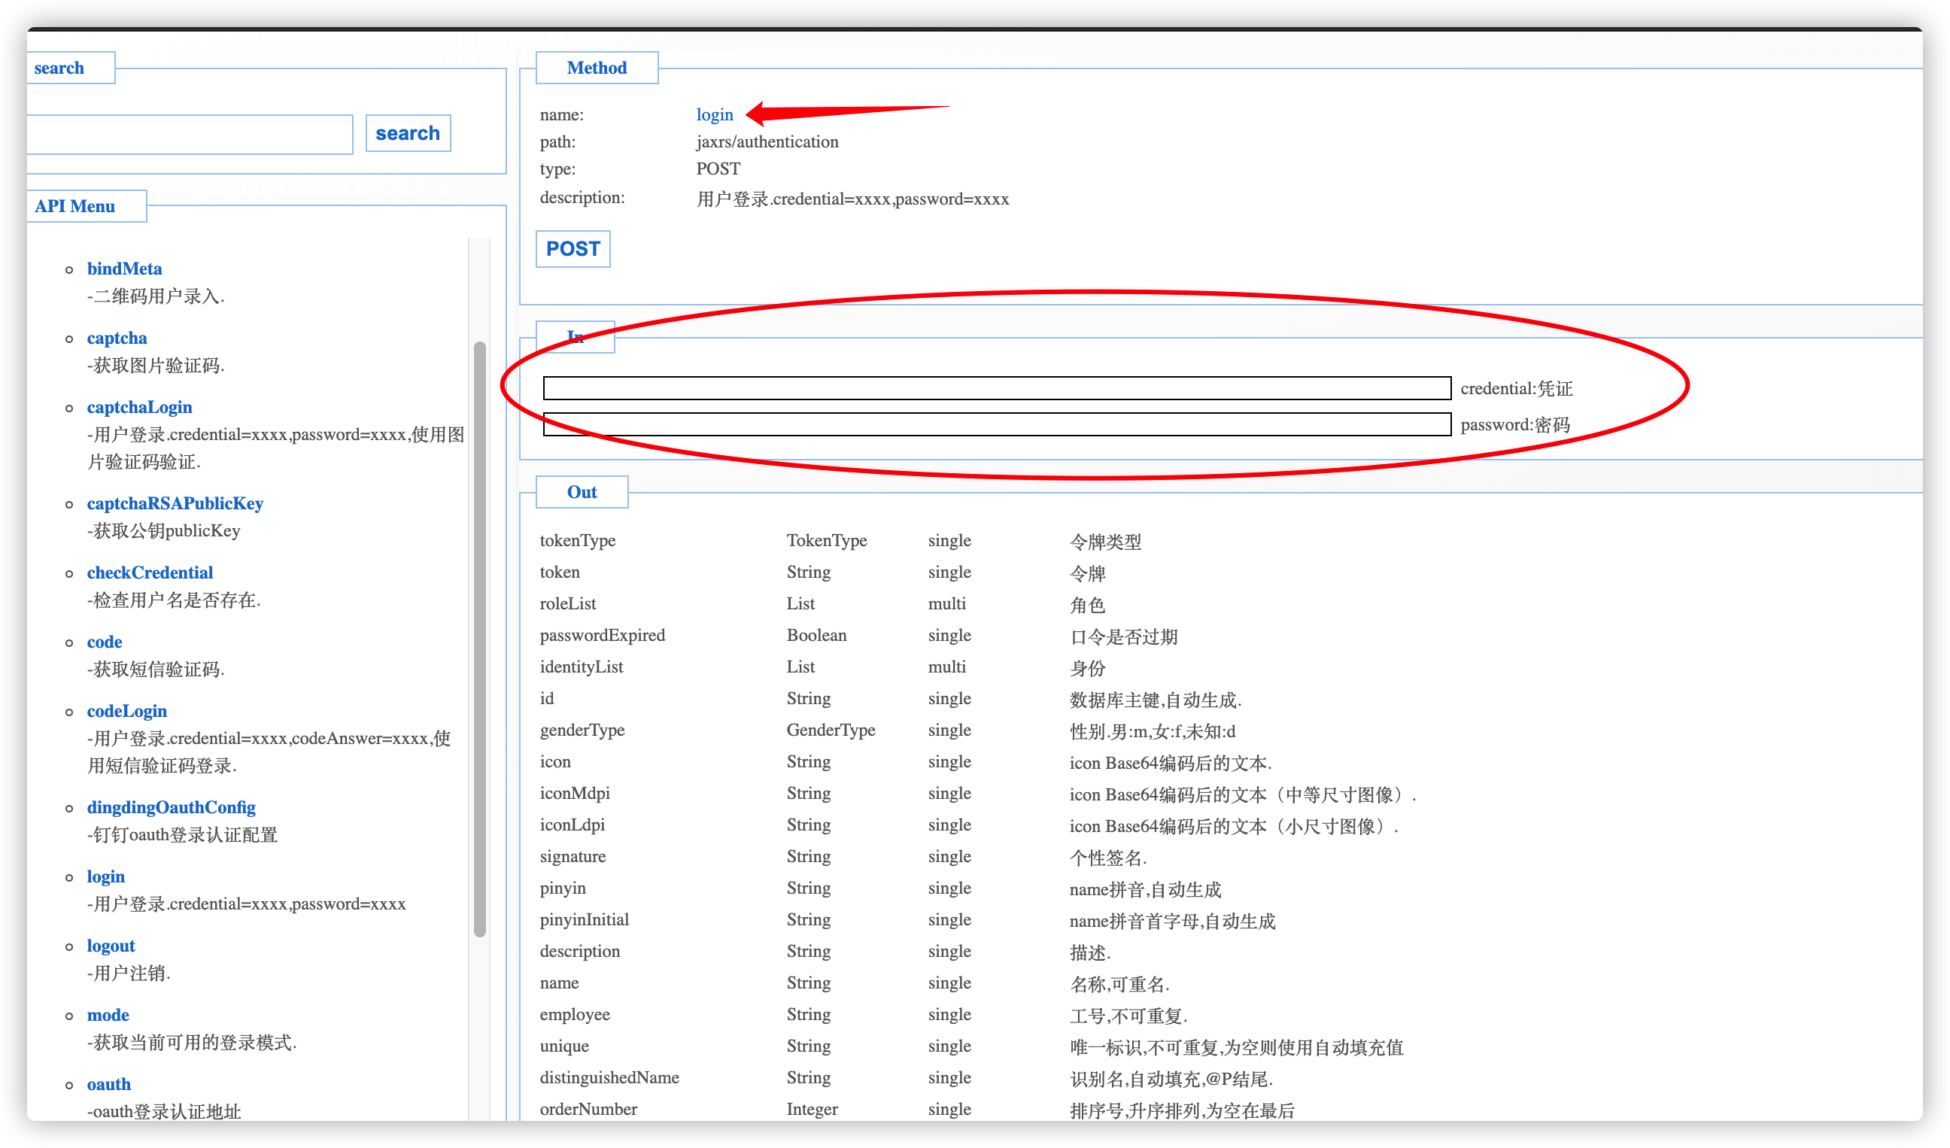Select mode in the API menu
This screenshot has width=1950, height=1148.
[x=108, y=1015]
